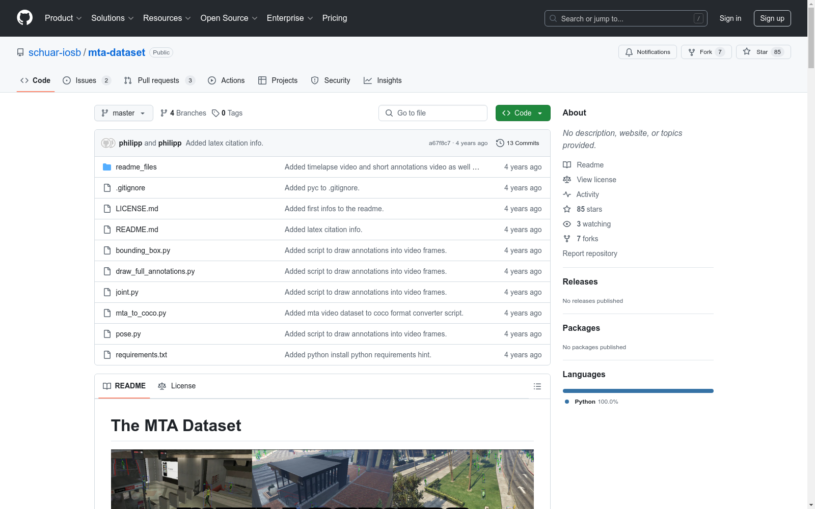815x509 pixels.
Task: Click the star icon beside 85 stars
Action: click(567, 209)
